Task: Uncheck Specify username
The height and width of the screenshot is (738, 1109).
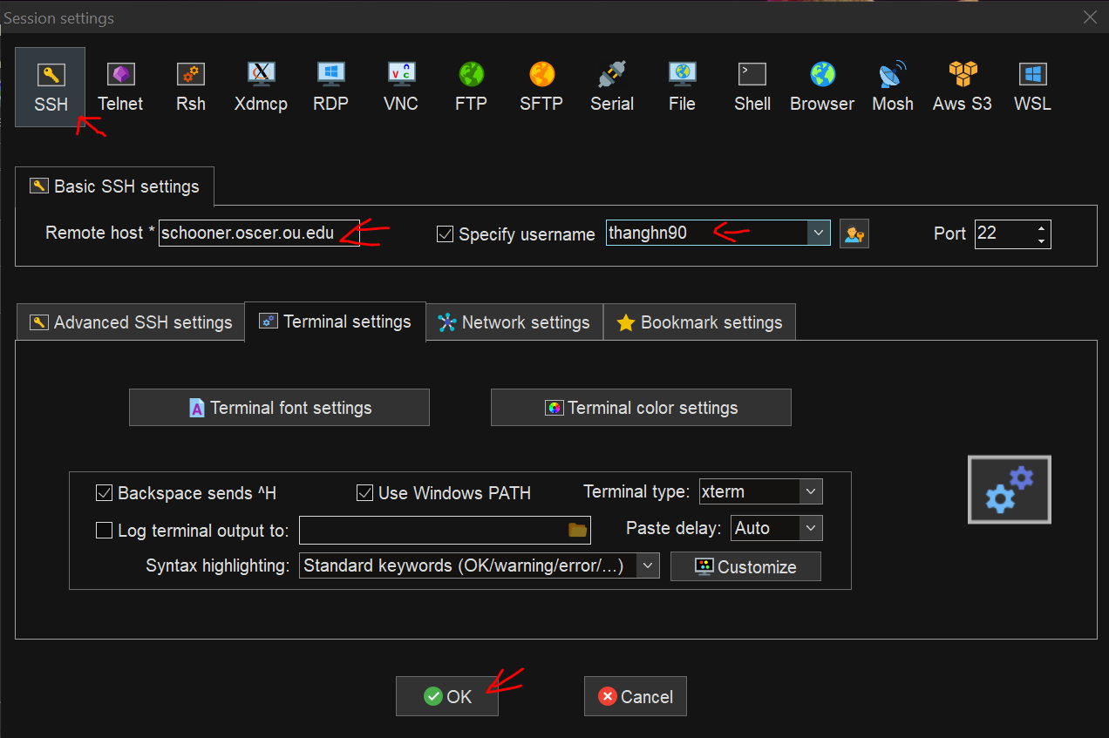Action: click(x=445, y=234)
